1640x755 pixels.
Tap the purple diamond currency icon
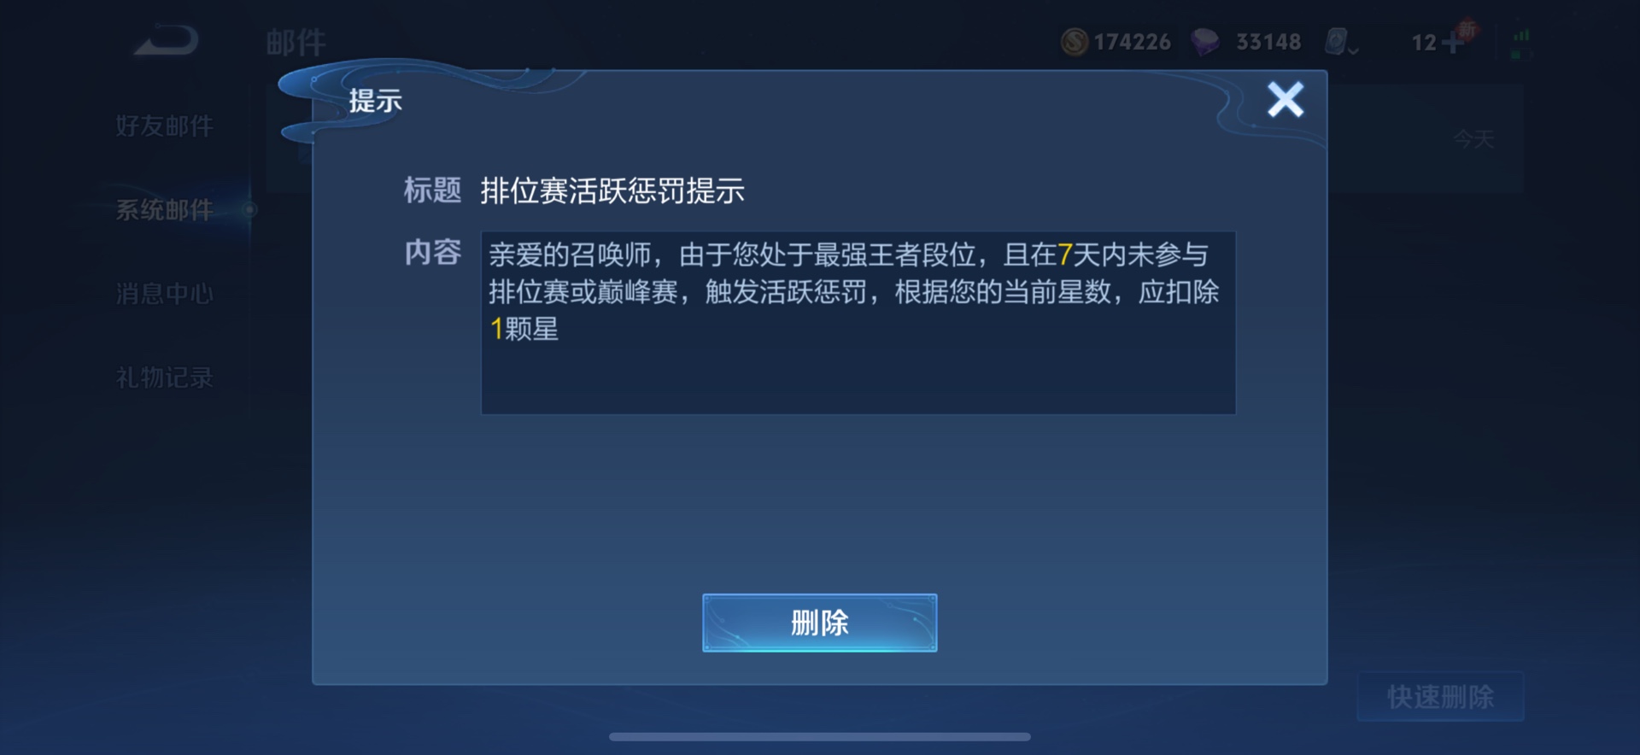1205,41
